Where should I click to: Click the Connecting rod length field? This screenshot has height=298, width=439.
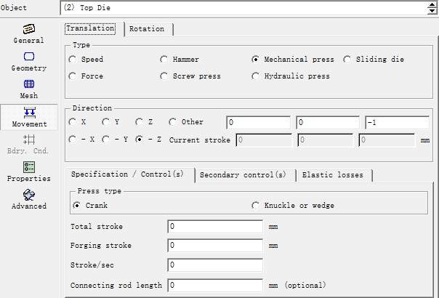pyautogui.click(x=214, y=286)
